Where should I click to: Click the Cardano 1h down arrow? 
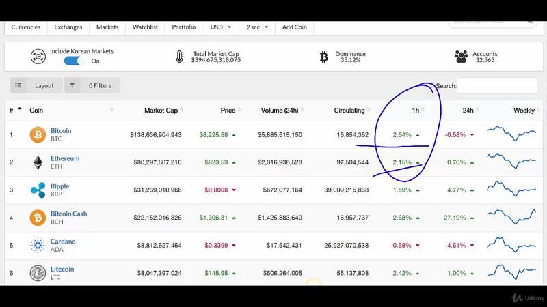pos(418,246)
